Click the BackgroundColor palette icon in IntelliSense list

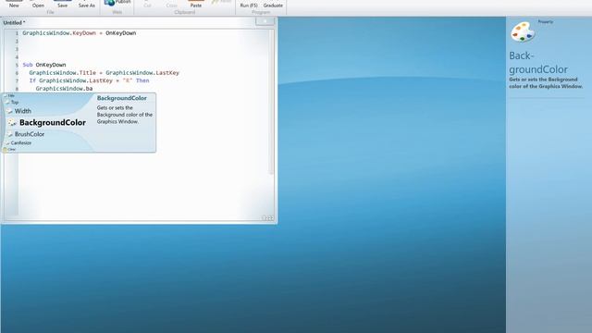(x=12, y=122)
